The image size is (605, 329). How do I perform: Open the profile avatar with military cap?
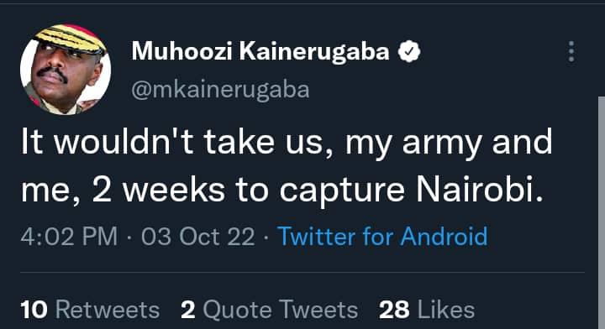66,70
